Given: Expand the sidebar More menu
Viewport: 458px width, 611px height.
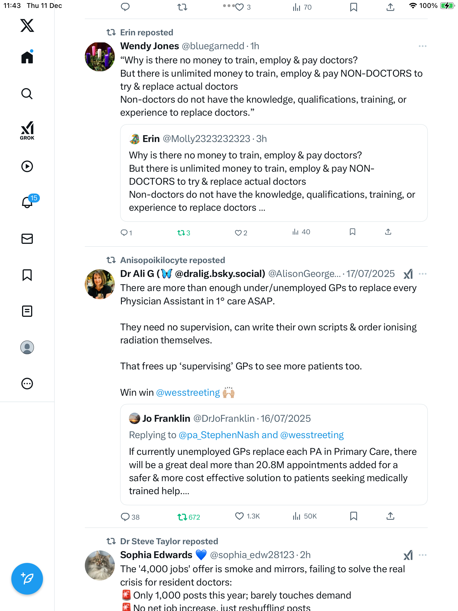Looking at the screenshot, I should (x=27, y=384).
